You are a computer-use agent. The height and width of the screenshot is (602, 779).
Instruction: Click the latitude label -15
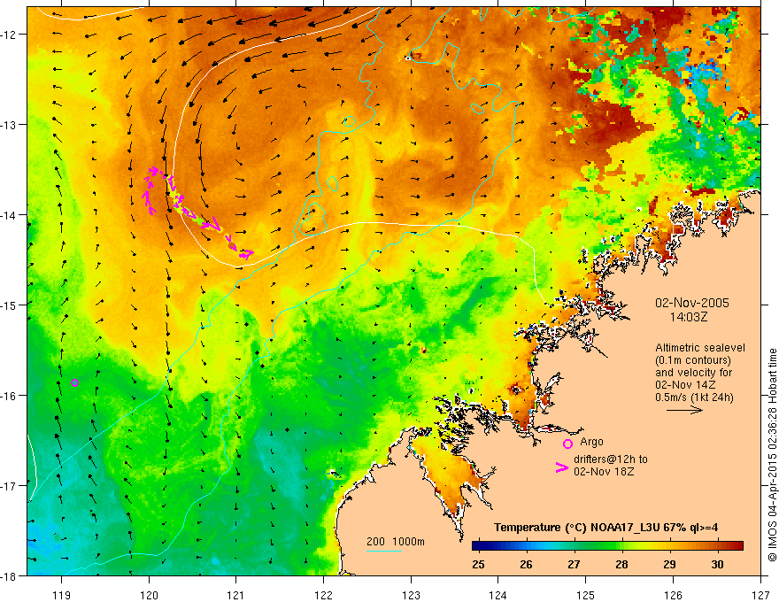click(9, 305)
